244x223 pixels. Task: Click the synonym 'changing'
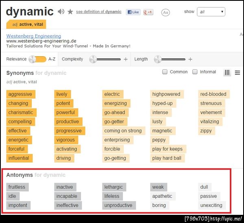pyautogui.click(x=19, y=103)
